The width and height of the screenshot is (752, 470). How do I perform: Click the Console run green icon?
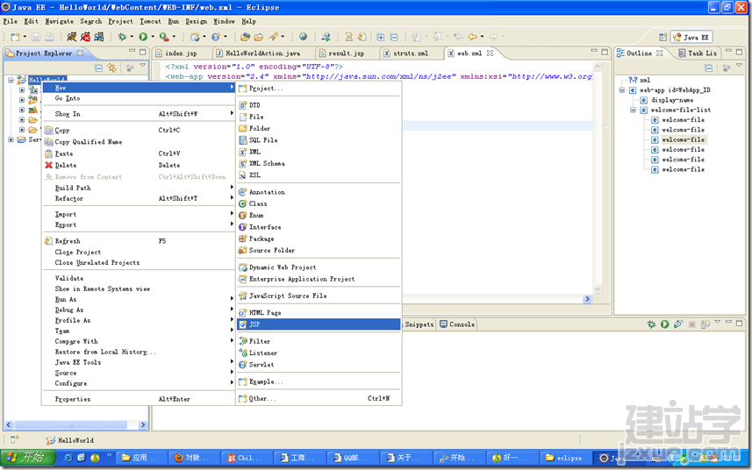tap(665, 324)
